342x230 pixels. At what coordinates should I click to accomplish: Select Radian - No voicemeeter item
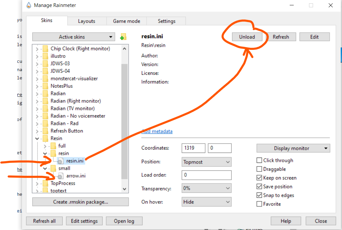coord(78,116)
